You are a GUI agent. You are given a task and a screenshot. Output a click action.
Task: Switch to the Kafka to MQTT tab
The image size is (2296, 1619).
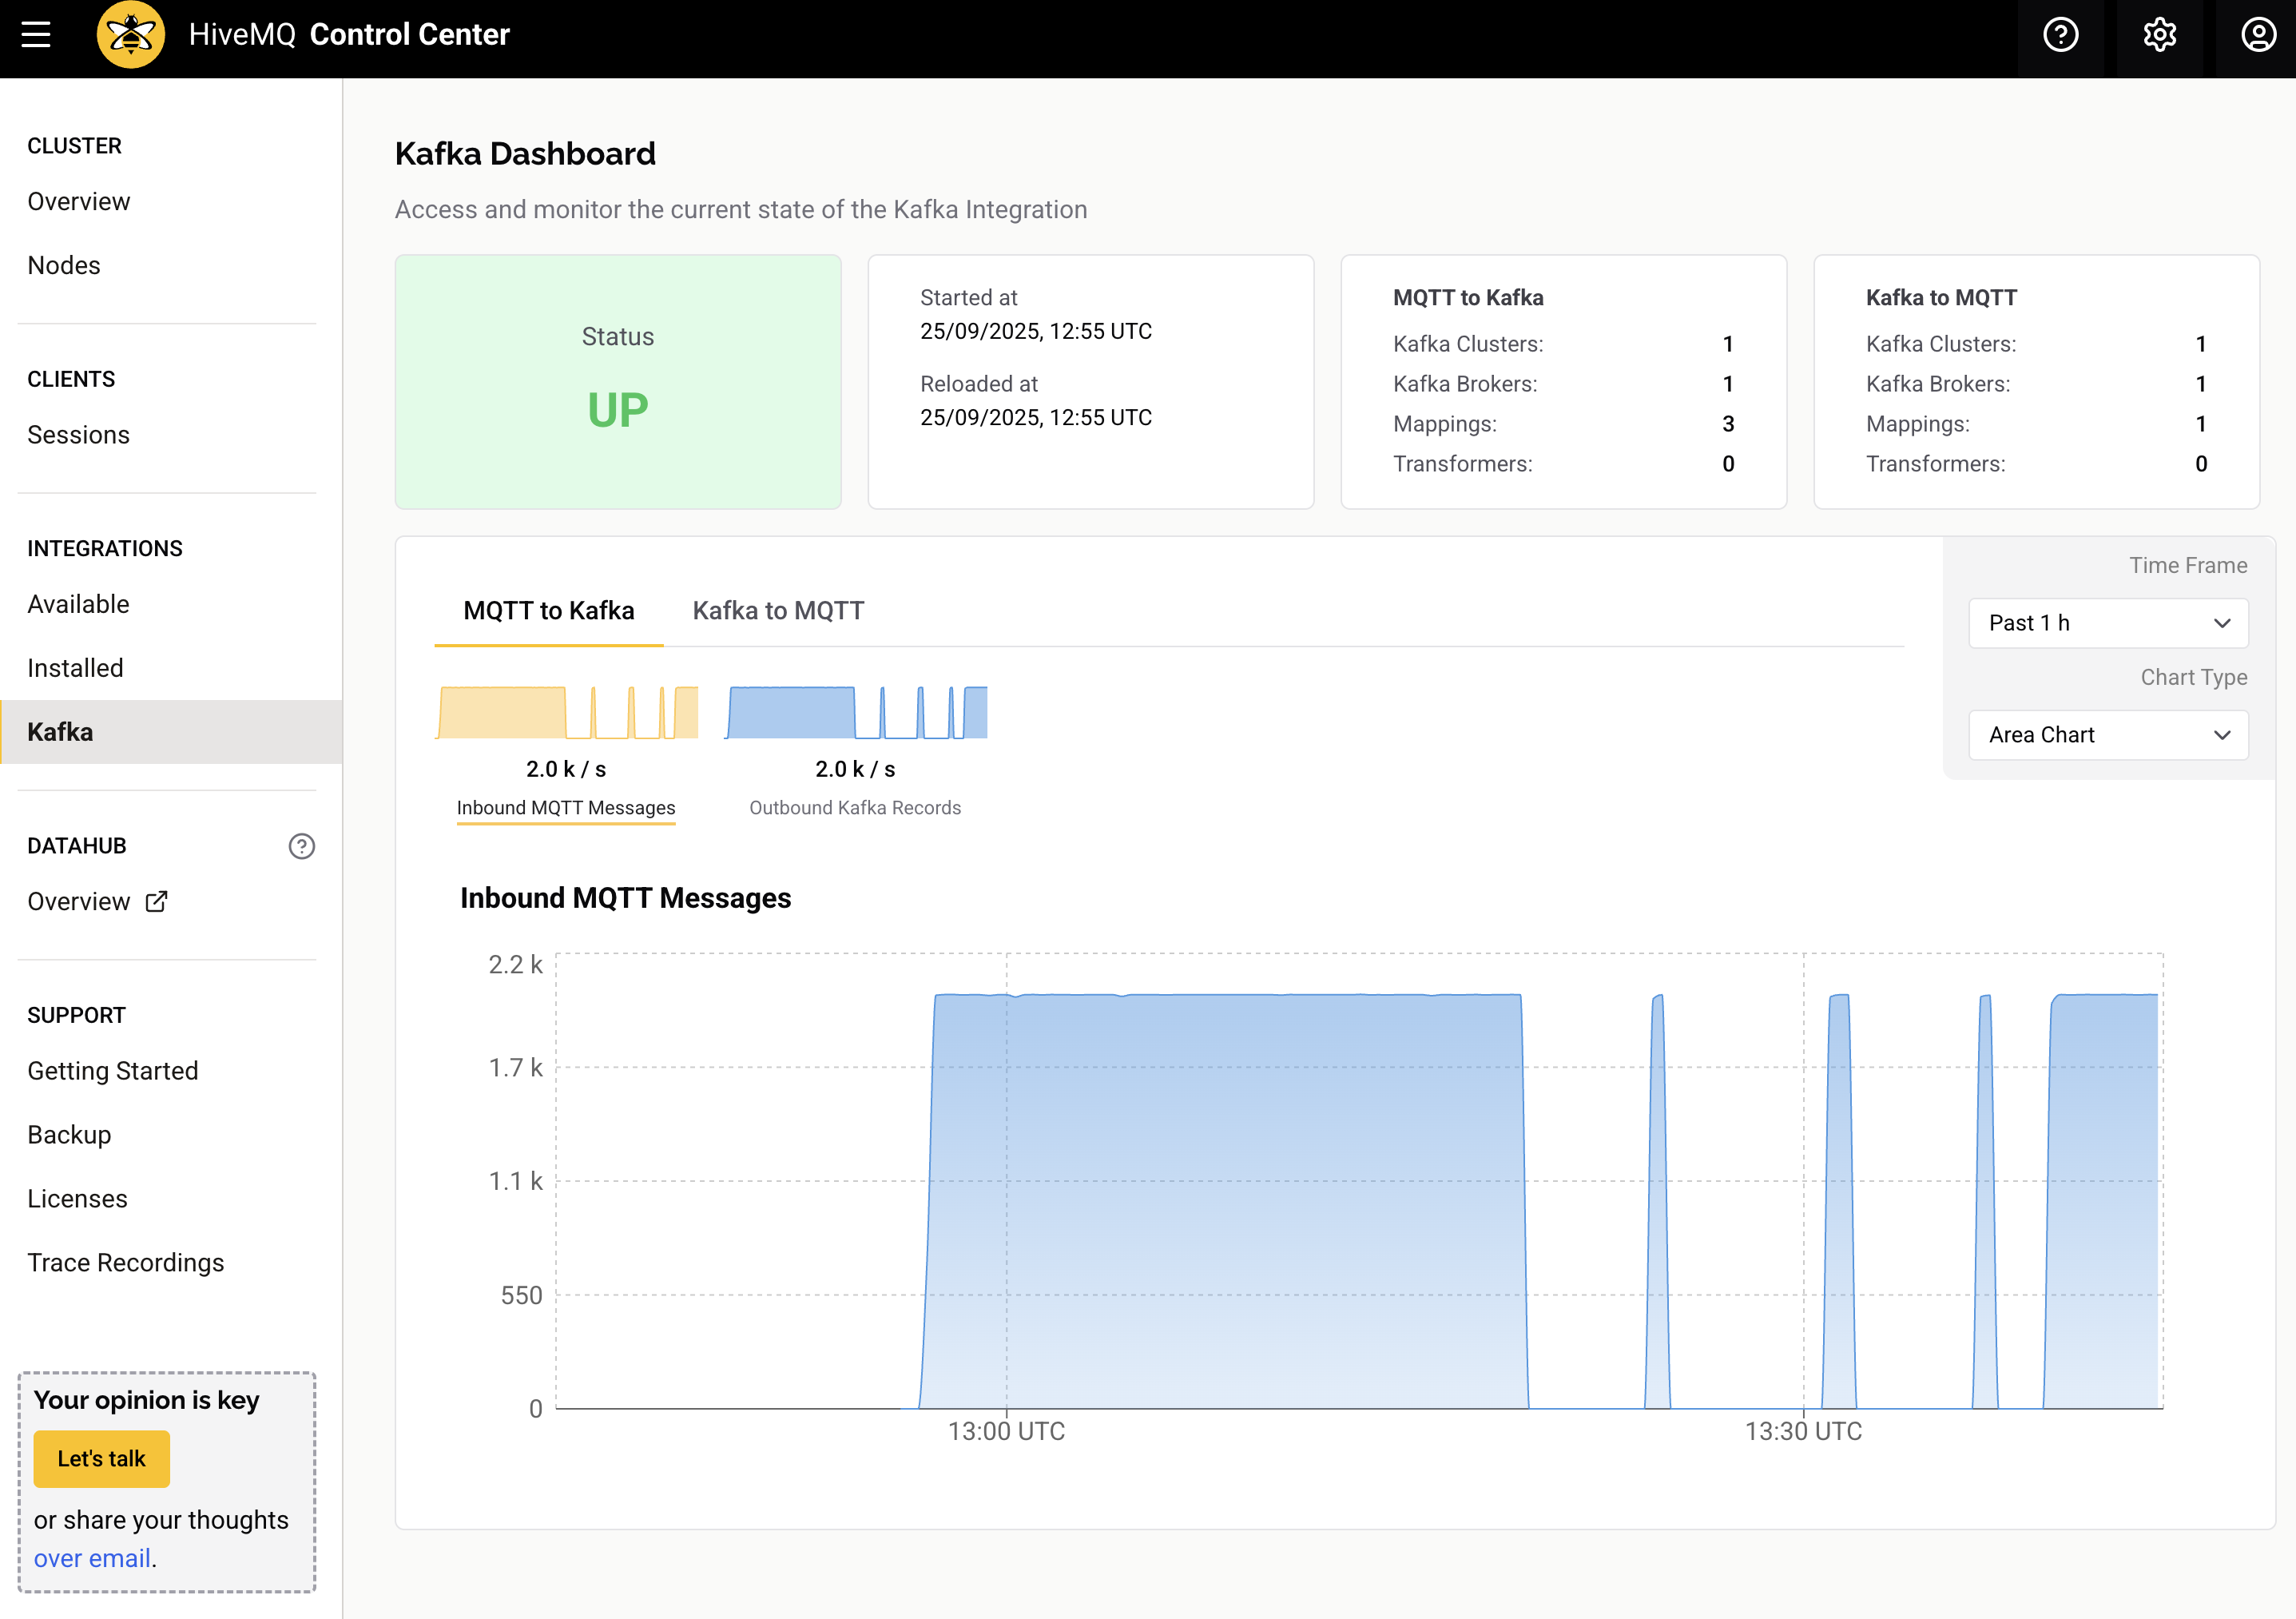click(x=778, y=610)
